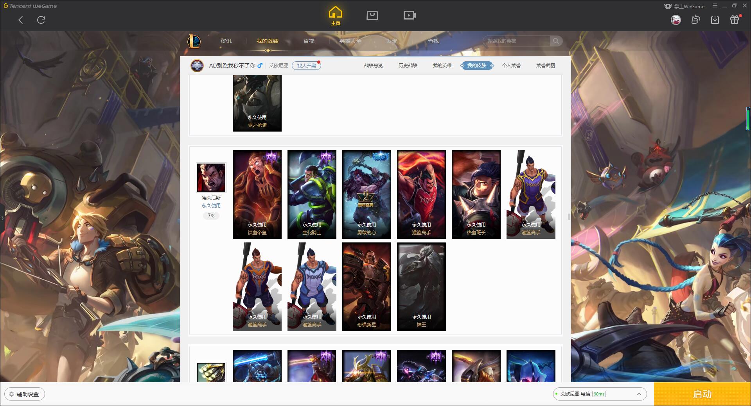This screenshot has width=751, height=406.
Task: Open the red jersey 灌篮高手 skin thumbnail
Action: (x=421, y=194)
